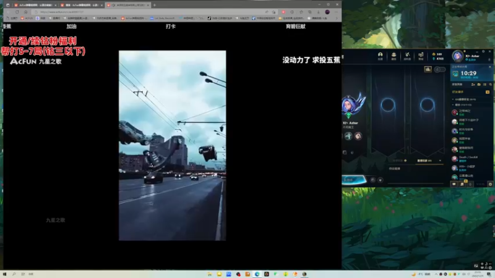Open the lobby invite list dropdown arrow
495x278 pixels.
coord(440,161)
